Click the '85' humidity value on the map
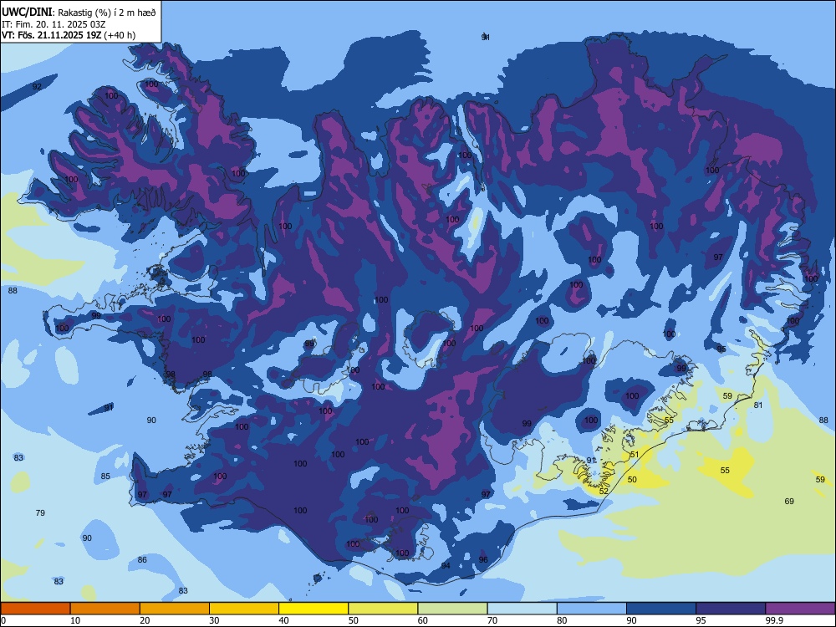Image resolution: width=836 pixels, height=627 pixels. tap(105, 477)
